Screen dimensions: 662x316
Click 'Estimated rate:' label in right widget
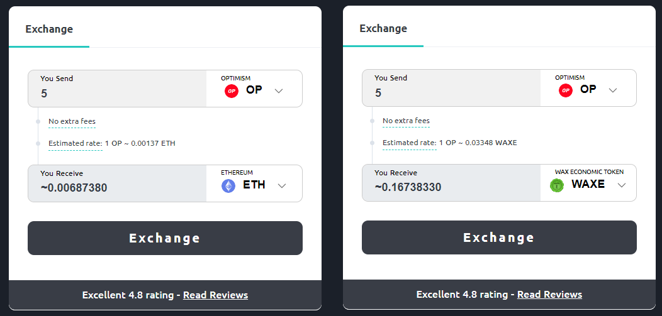[410, 143]
